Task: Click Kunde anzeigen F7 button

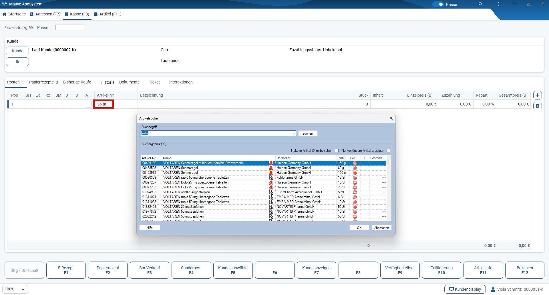Action: pos(316,270)
